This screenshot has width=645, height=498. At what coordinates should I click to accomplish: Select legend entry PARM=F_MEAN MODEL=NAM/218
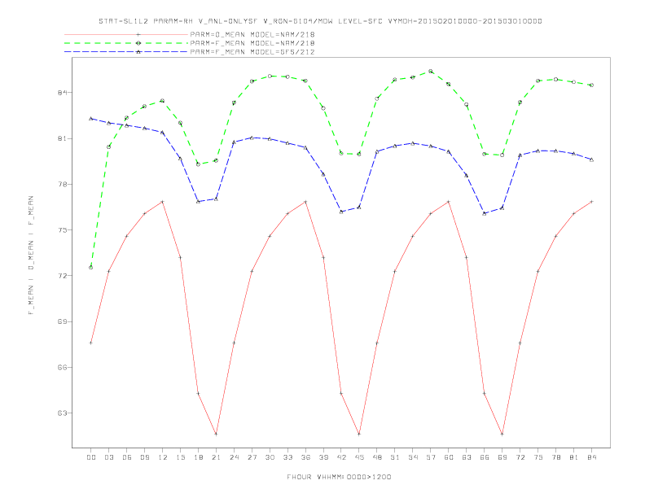tap(252, 43)
